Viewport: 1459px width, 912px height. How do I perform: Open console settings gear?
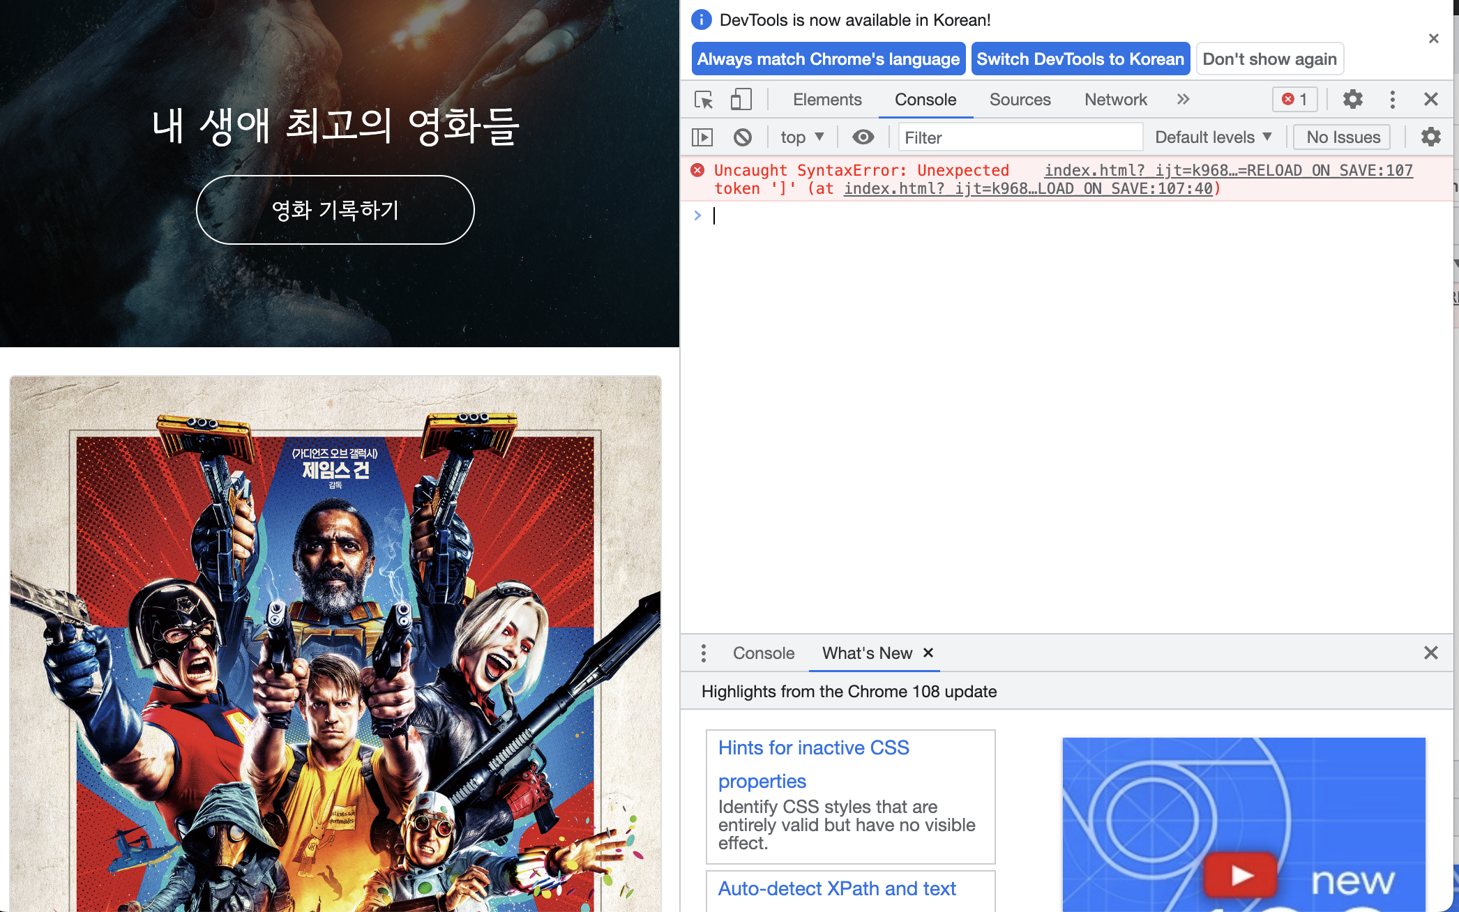pyautogui.click(x=1430, y=137)
